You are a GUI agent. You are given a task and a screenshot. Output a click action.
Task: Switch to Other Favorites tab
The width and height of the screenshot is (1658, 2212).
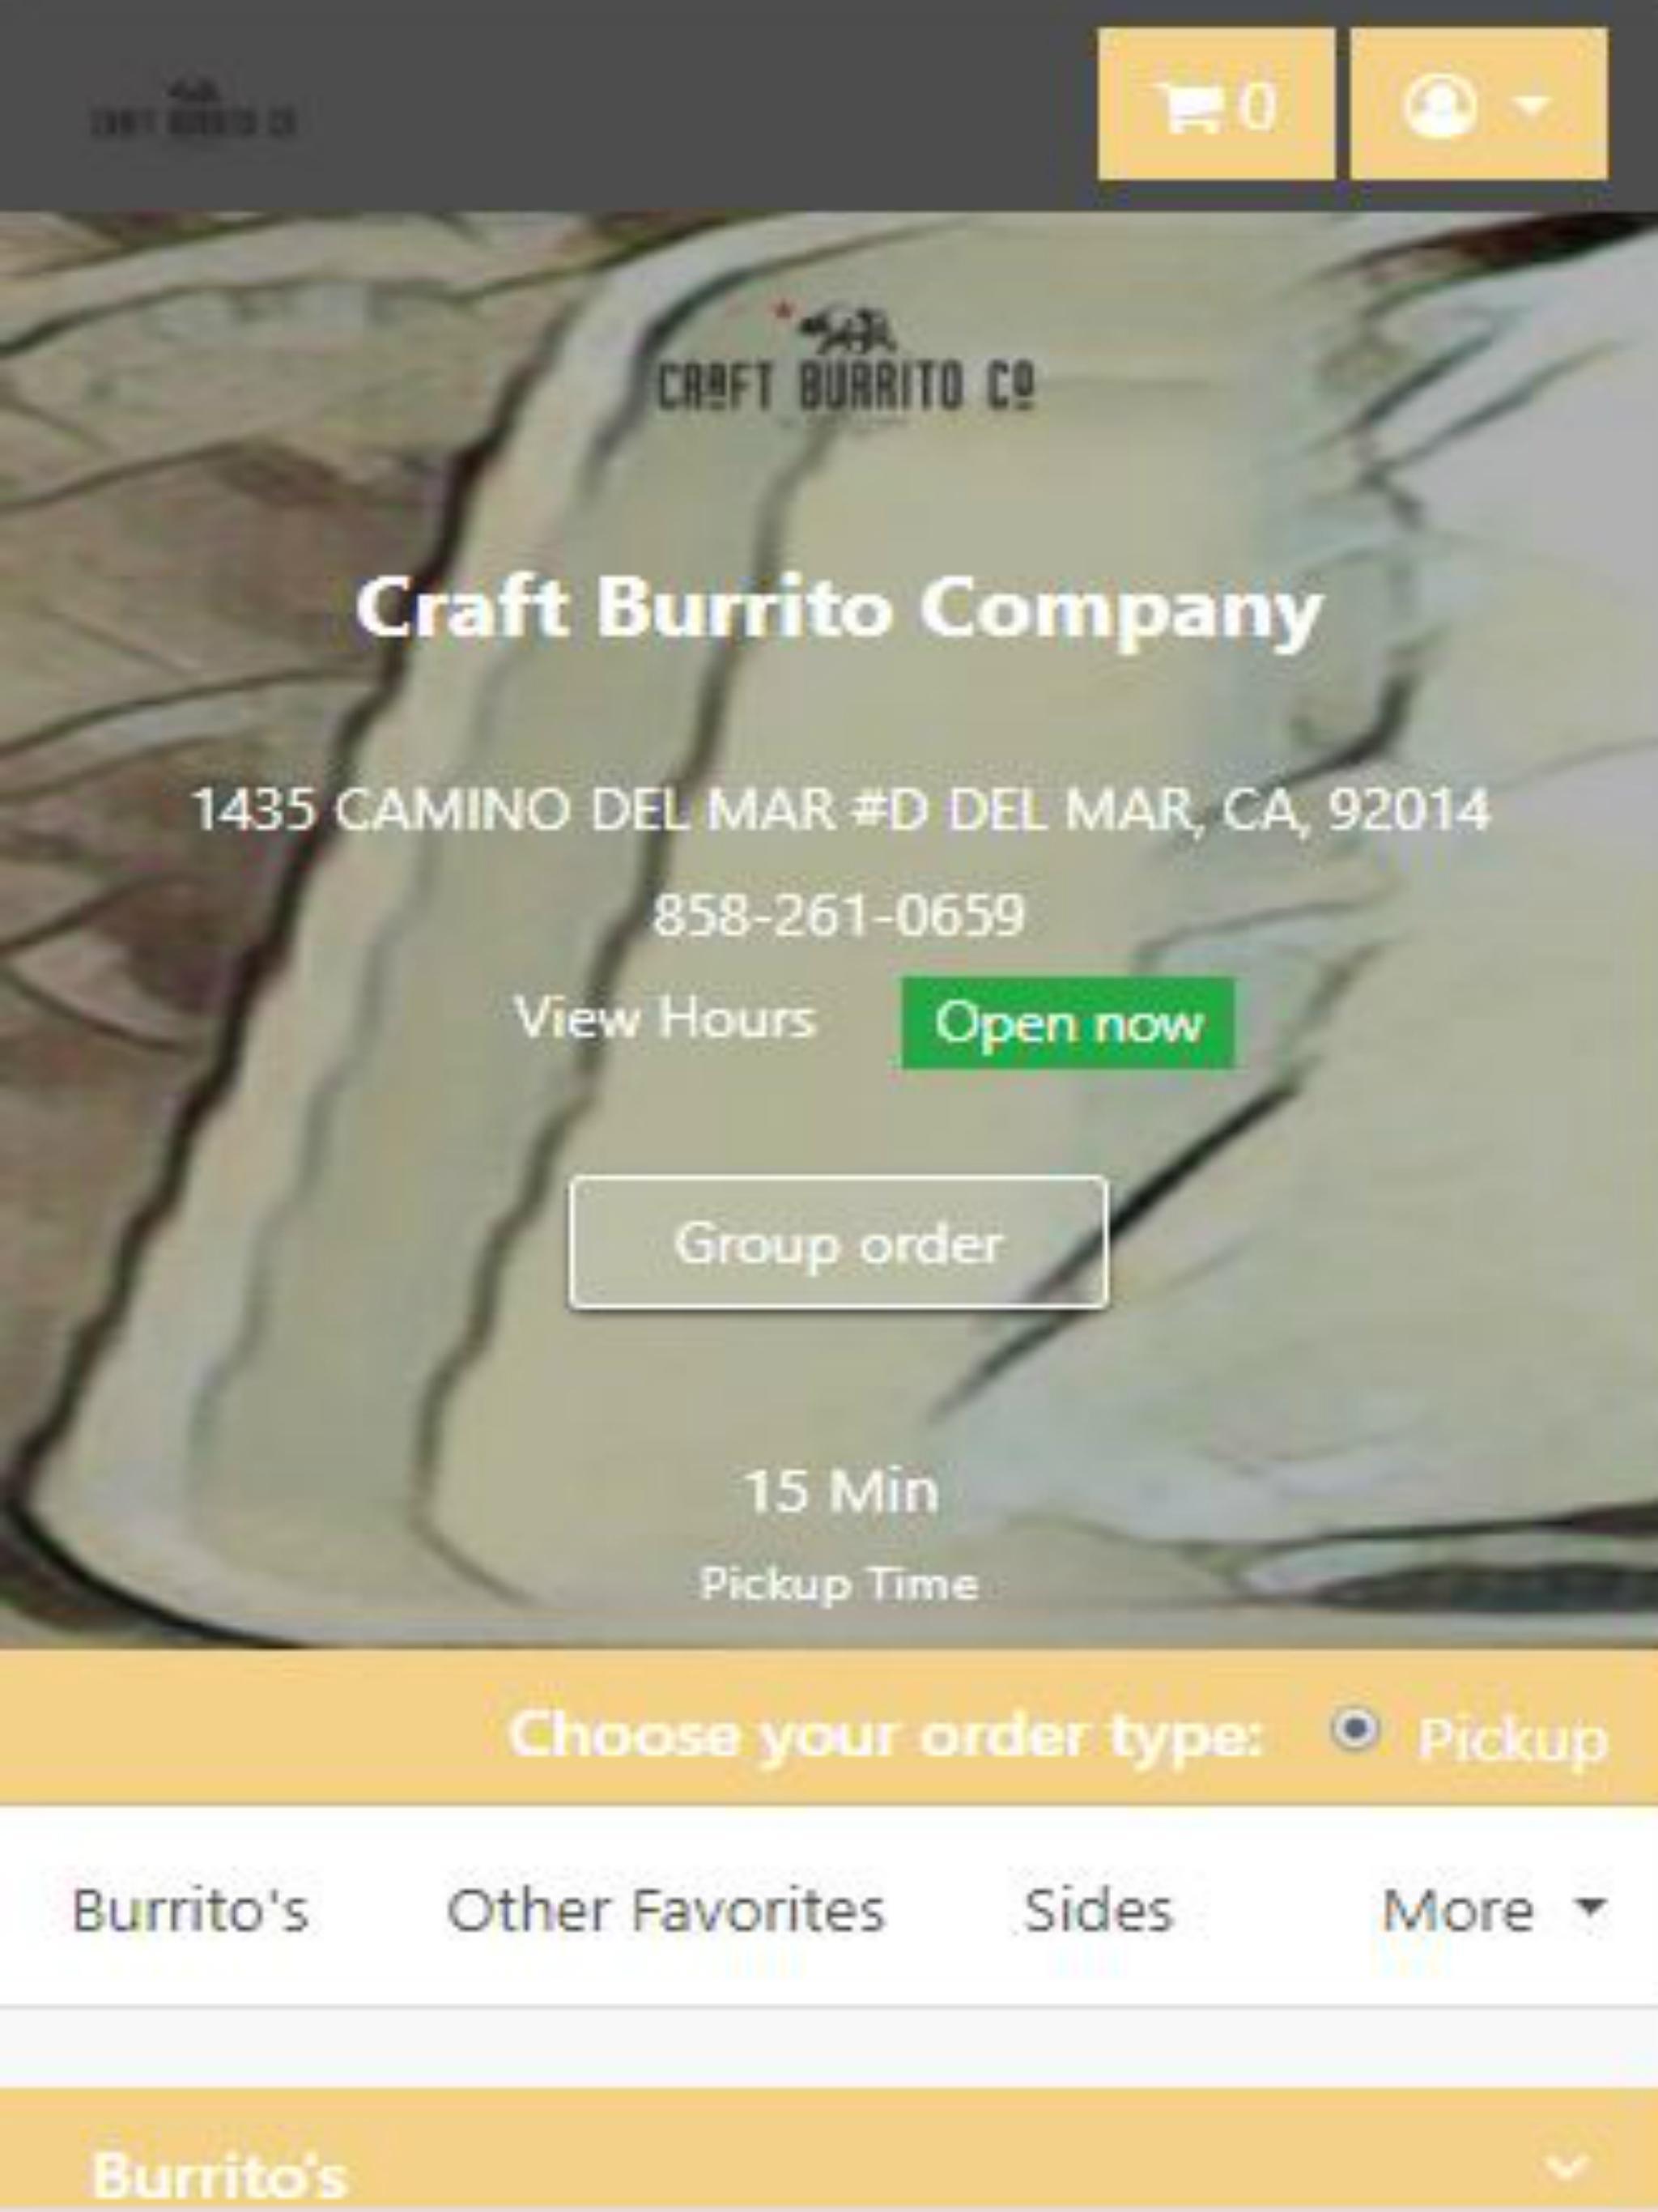pyautogui.click(x=665, y=1911)
